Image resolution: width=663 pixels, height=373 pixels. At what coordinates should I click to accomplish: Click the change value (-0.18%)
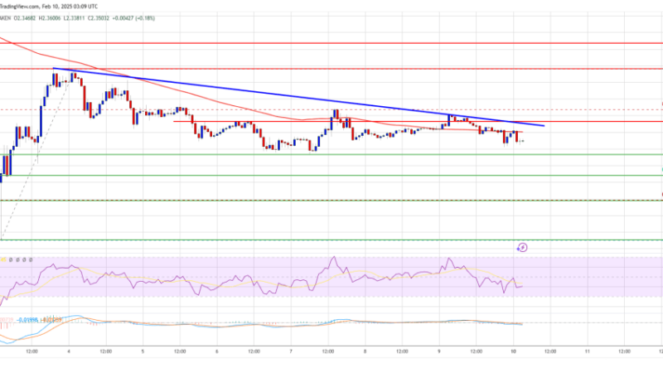(x=146, y=18)
